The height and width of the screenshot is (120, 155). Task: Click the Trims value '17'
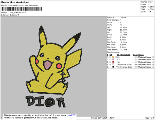121,25
